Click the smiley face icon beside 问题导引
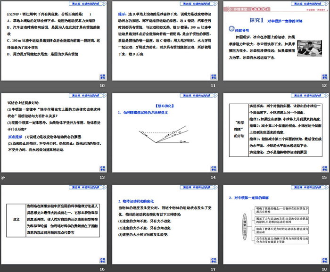330x272 pixels. tap(231, 29)
